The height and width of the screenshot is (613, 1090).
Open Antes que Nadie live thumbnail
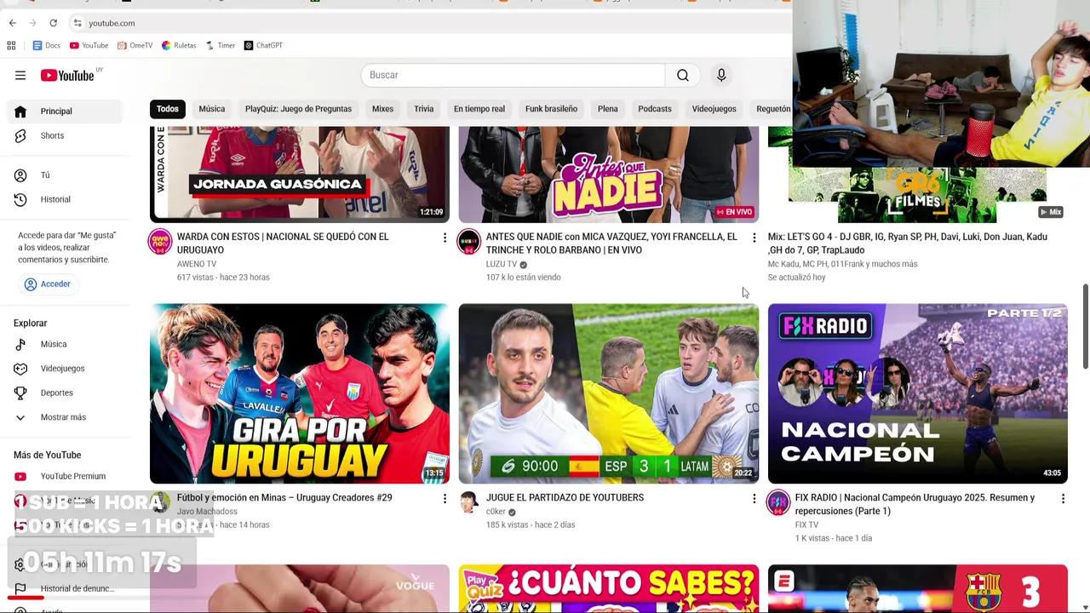coord(609,175)
